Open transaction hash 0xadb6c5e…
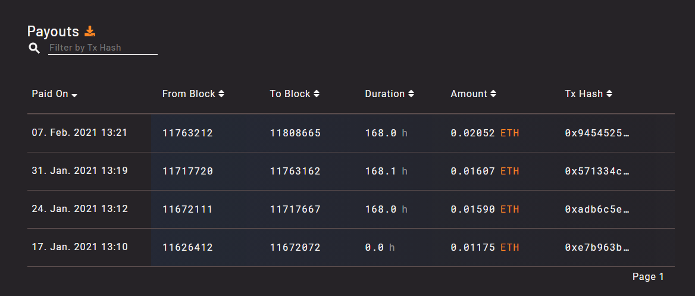 point(596,210)
